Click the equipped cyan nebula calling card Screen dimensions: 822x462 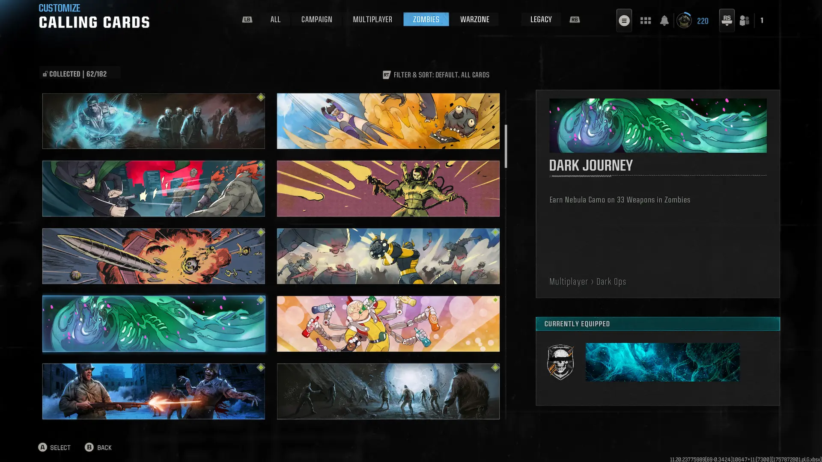point(662,362)
